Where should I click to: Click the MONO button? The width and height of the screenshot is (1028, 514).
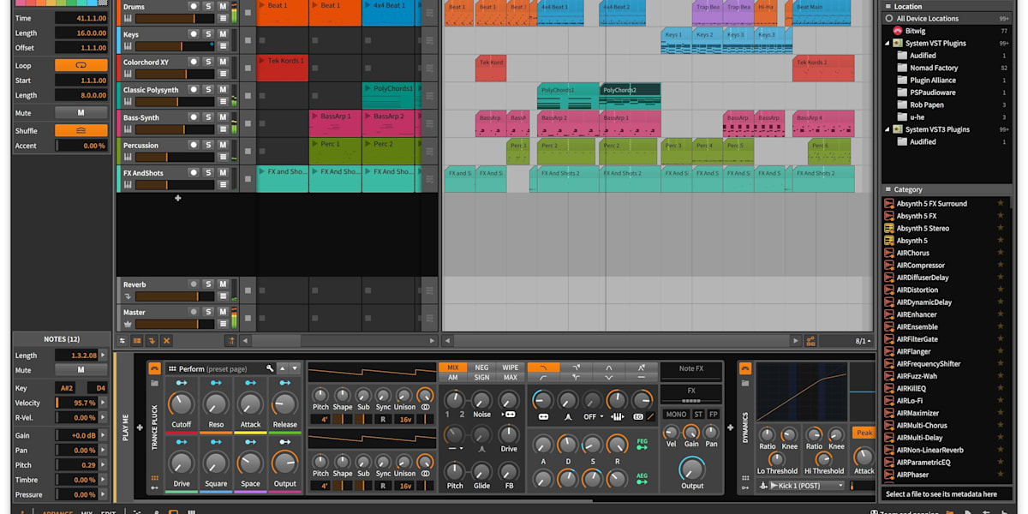click(x=676, y=414)
